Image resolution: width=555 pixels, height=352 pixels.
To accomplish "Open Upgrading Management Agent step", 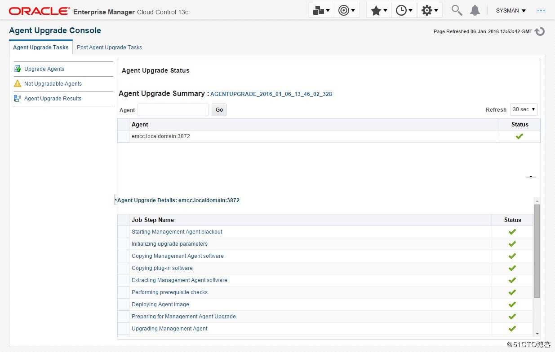I will point(169,329).
